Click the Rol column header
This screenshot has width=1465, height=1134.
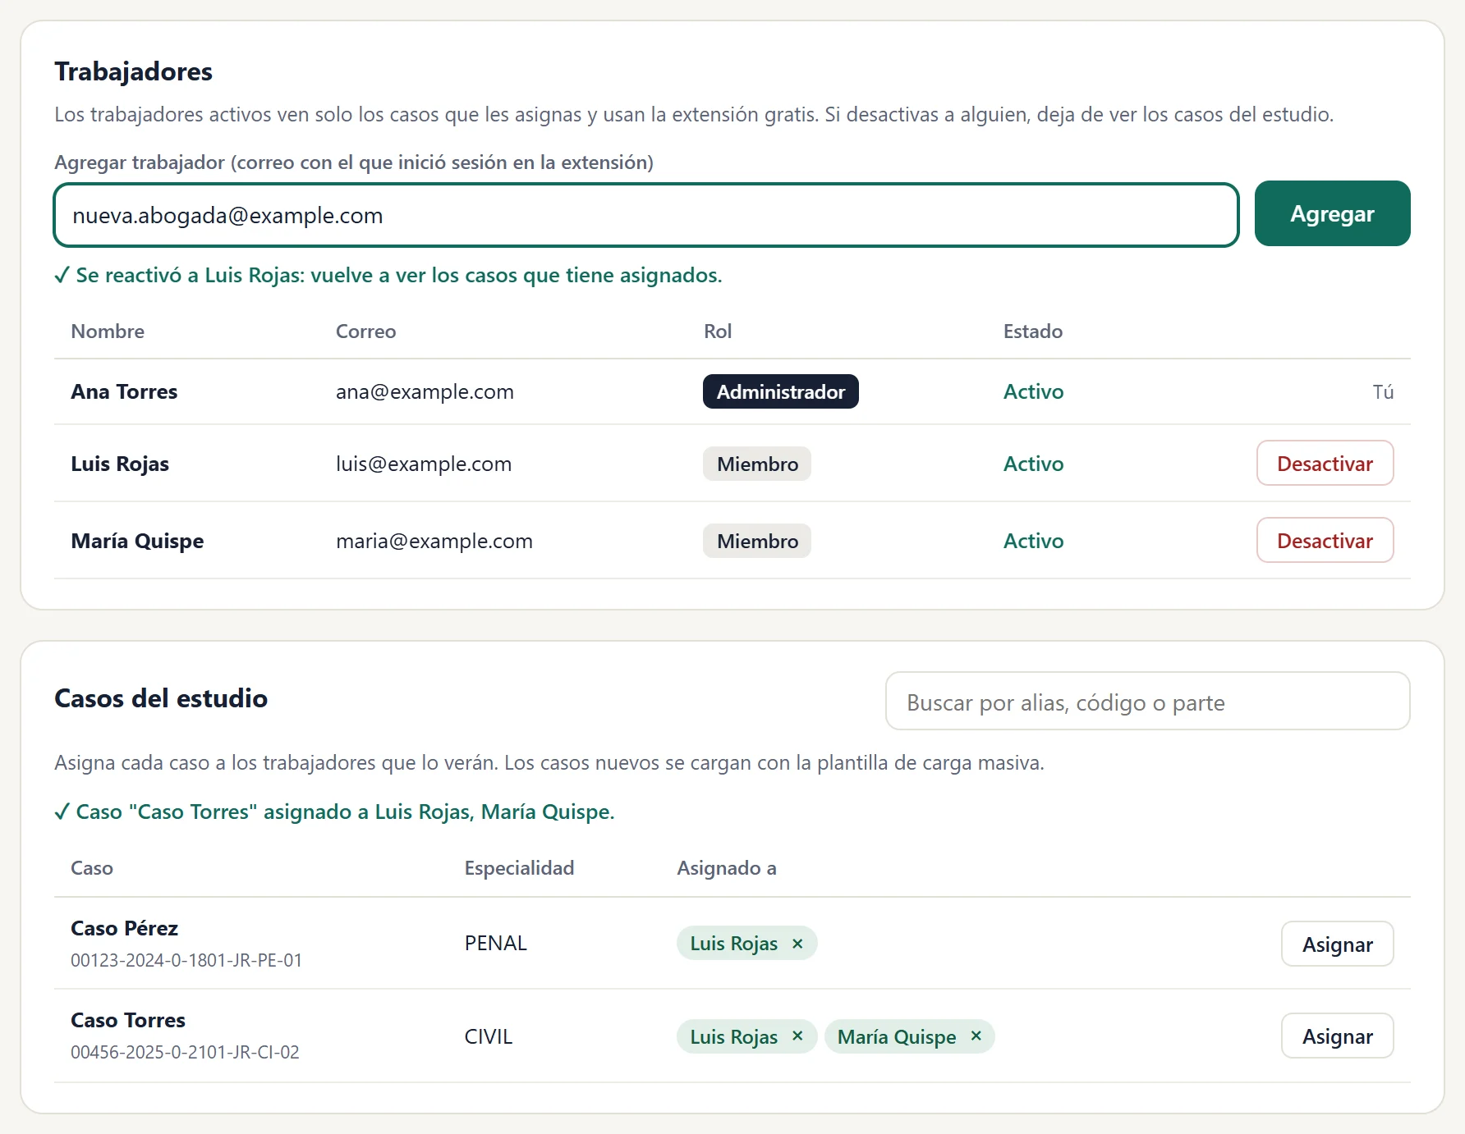click(x=718, y=331)
